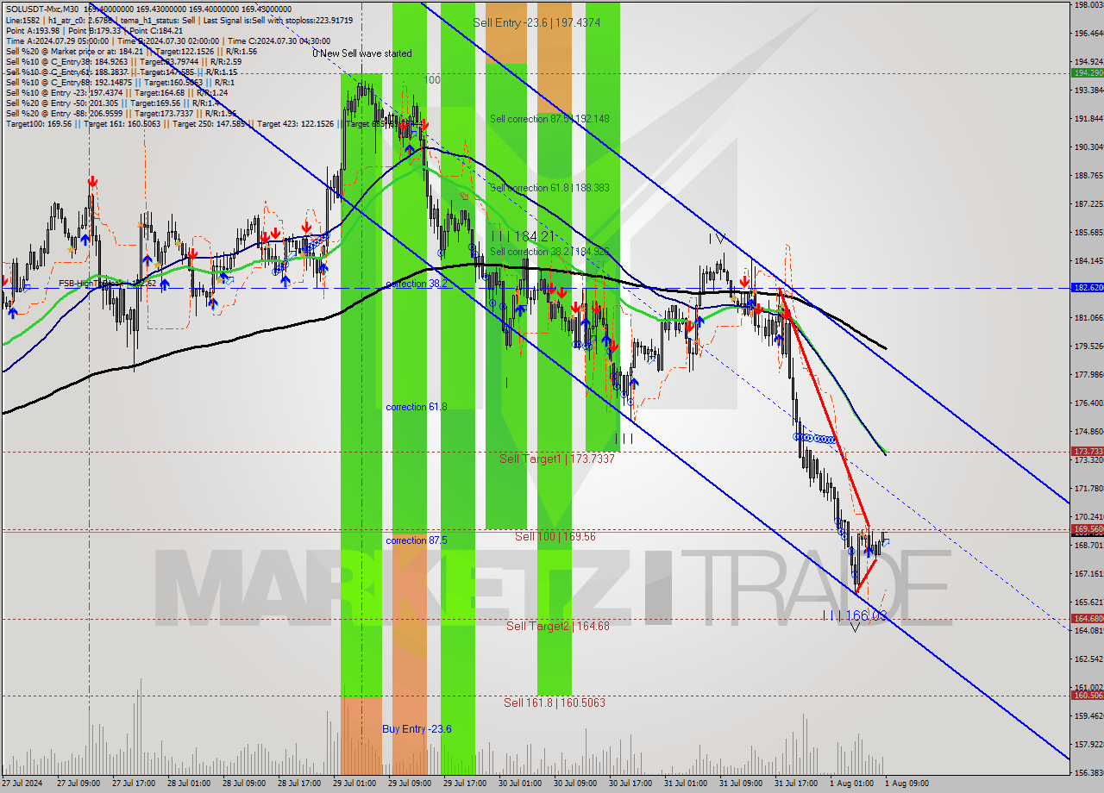Select the 157.932 price axis value
The height and width of the screenshot is (793, 1104).
1088,745
